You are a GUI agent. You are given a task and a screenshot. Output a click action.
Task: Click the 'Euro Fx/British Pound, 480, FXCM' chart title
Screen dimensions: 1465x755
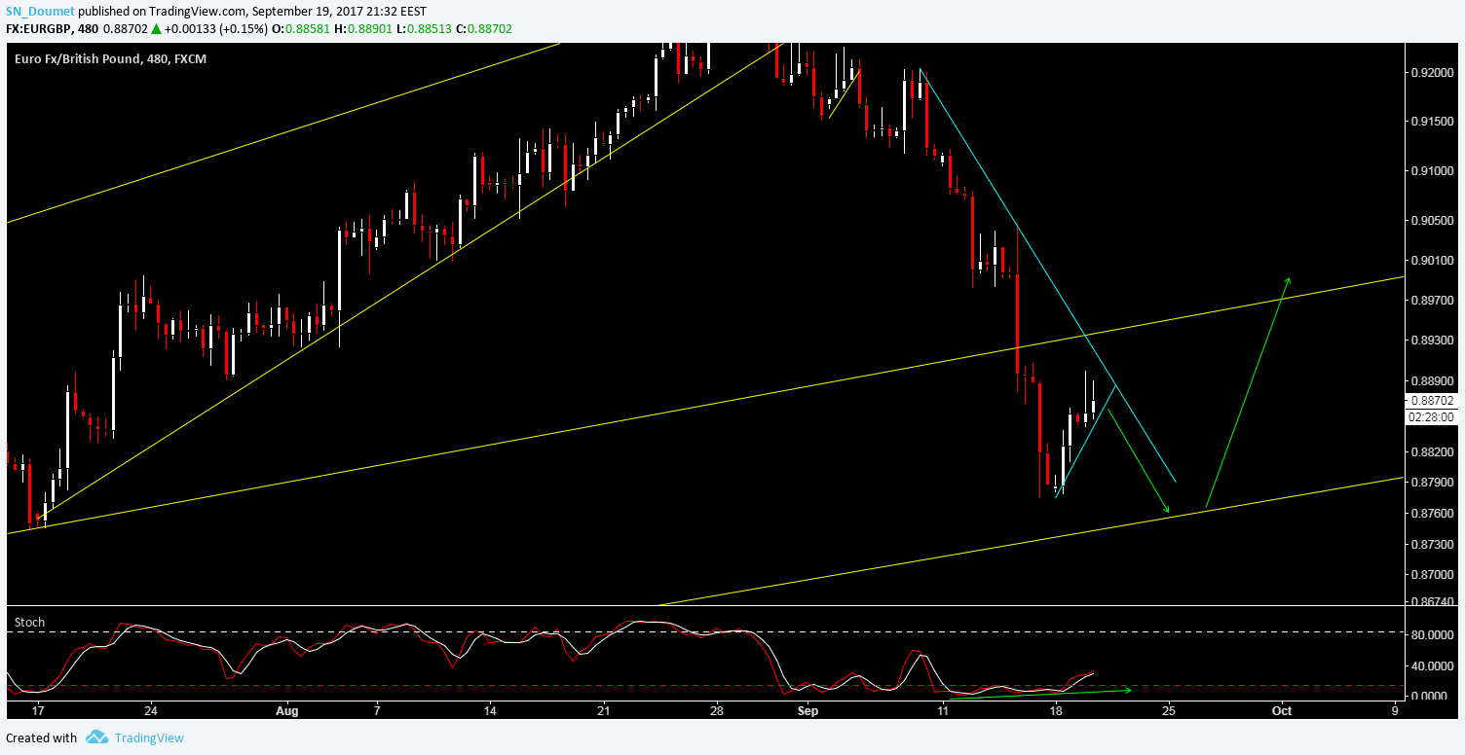tap(111, 59)
